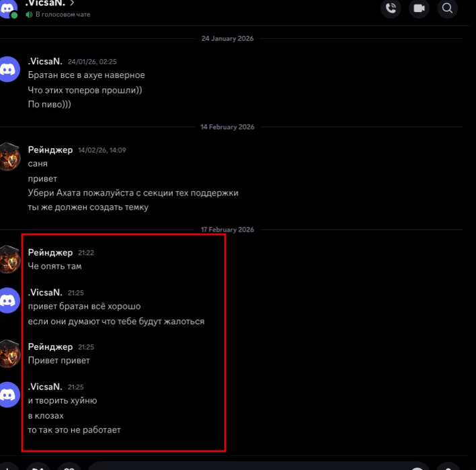Image resolution: width=476 pixels, height=470 pixels.
Task: Open Рейнджер username above 'Привет привет'
Action: pos(50,347)
